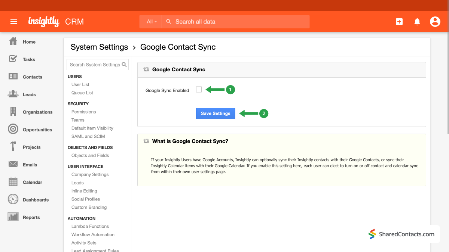
Task: Click the OBJECTS AND FIELDS section heading
Action: tap(90, 147)
